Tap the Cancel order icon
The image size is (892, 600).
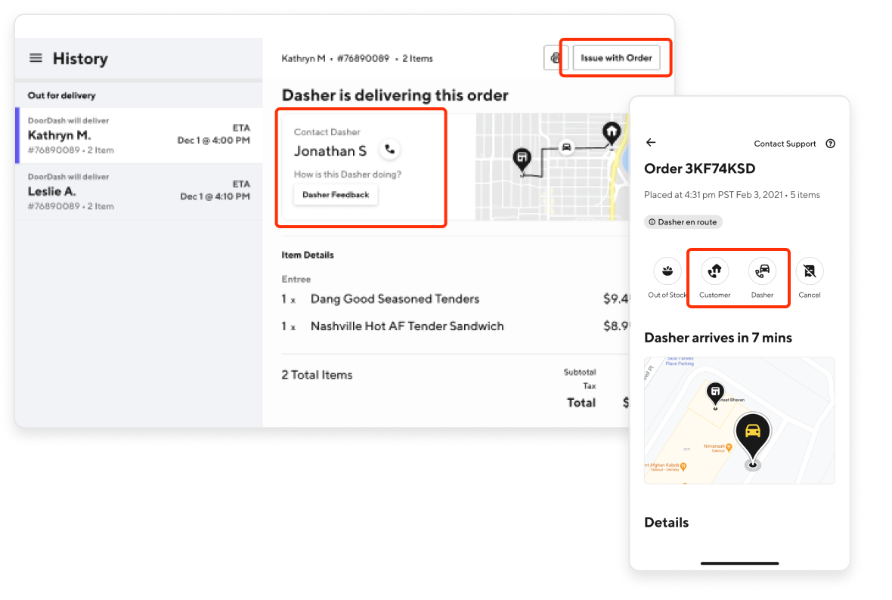(810, 272)
